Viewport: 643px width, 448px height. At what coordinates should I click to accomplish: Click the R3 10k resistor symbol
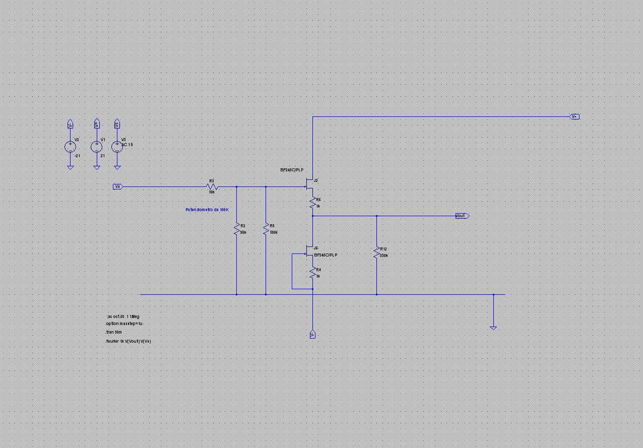click(x=212, y=186)
